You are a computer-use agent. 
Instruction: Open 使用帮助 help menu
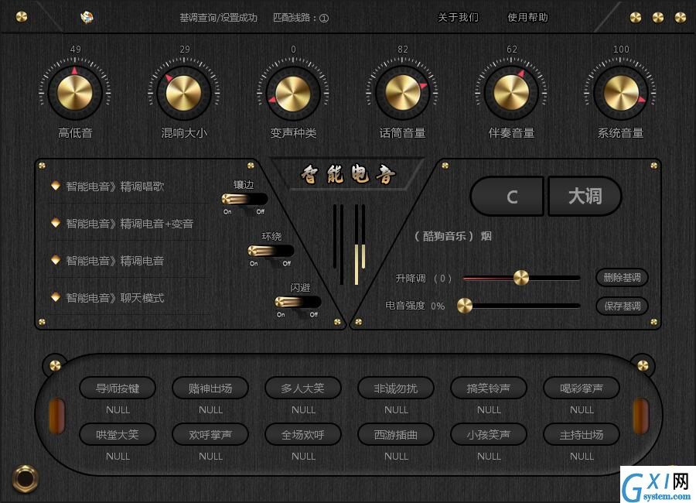(x=527, y=17)
